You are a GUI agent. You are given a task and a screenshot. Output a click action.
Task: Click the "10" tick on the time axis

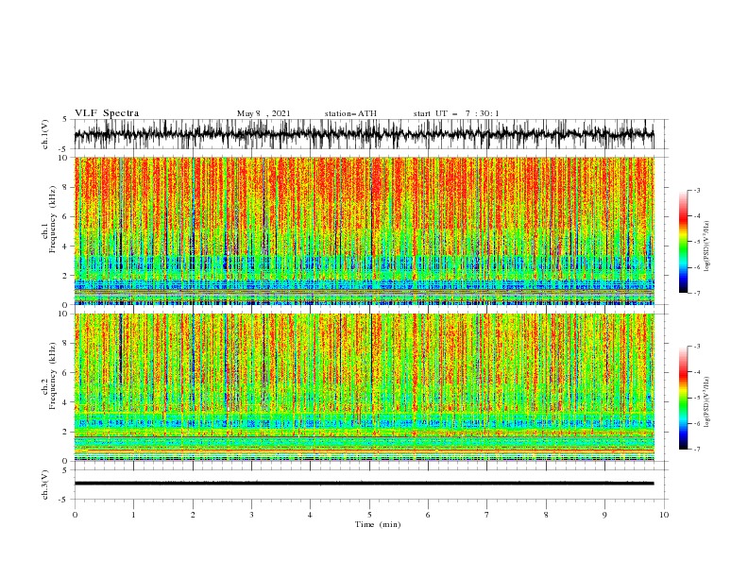664,515
